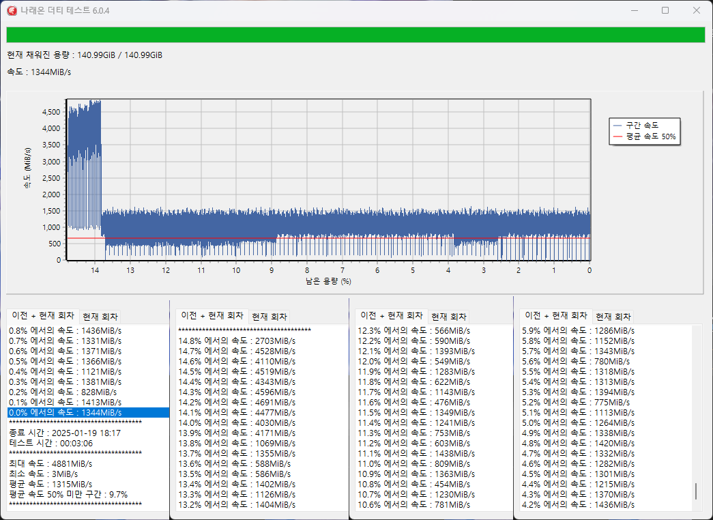The width and height of the screenshot is (713, 520).
Task: Select row 12.2% 에서의 속도 : 590MiB/s
Action: coord(413,341)
